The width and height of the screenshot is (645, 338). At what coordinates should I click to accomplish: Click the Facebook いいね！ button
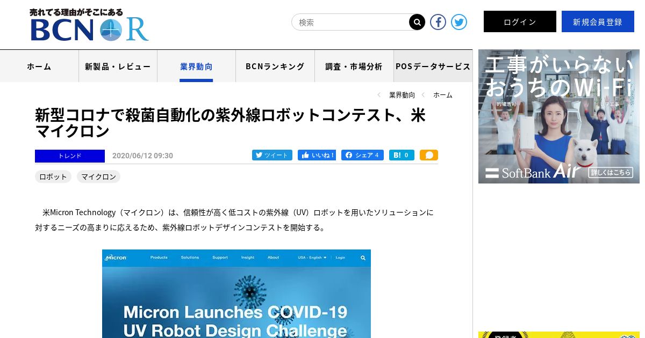coord(317,155)
